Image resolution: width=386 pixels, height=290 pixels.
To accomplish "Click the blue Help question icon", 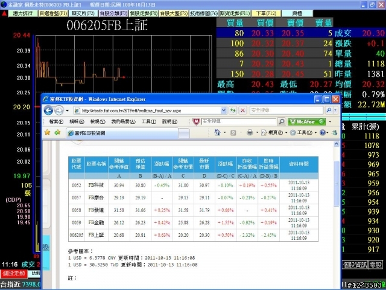I will pos(323,133).
